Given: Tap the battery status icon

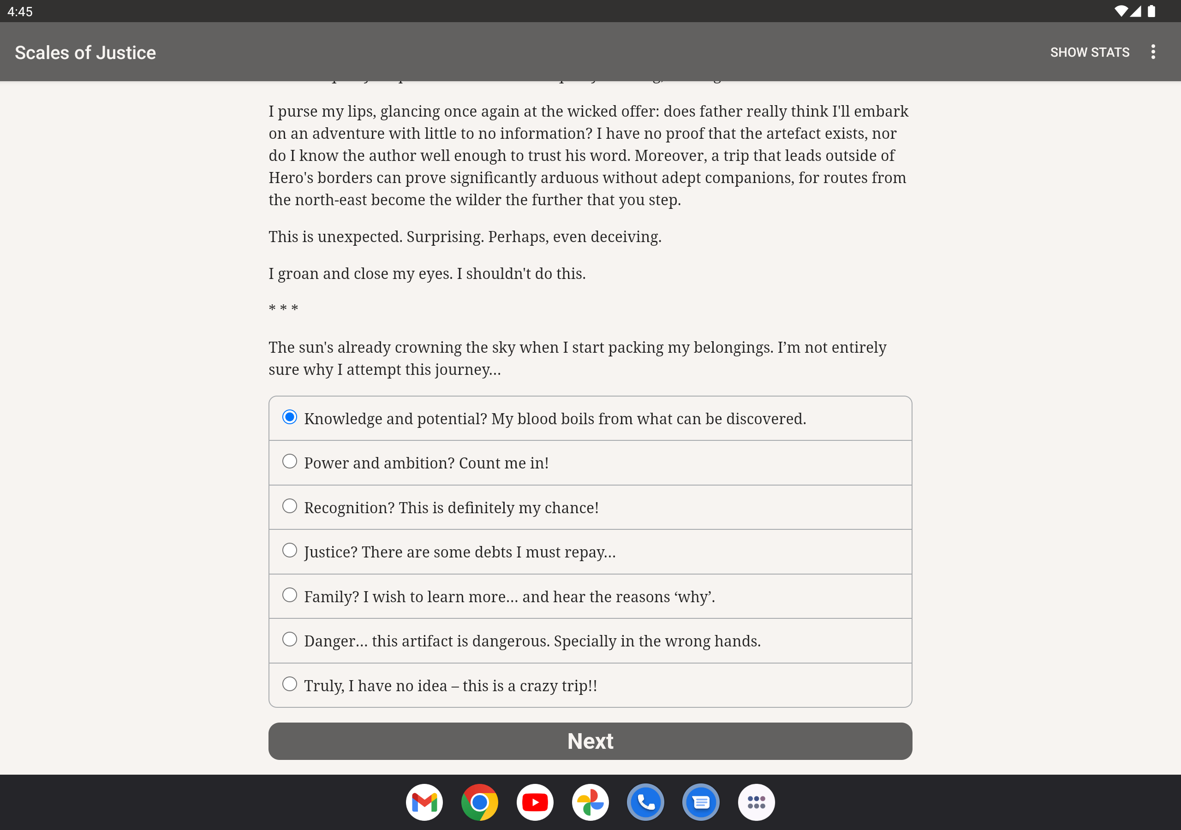Looking at the screenshot, I should (1151, 12).
